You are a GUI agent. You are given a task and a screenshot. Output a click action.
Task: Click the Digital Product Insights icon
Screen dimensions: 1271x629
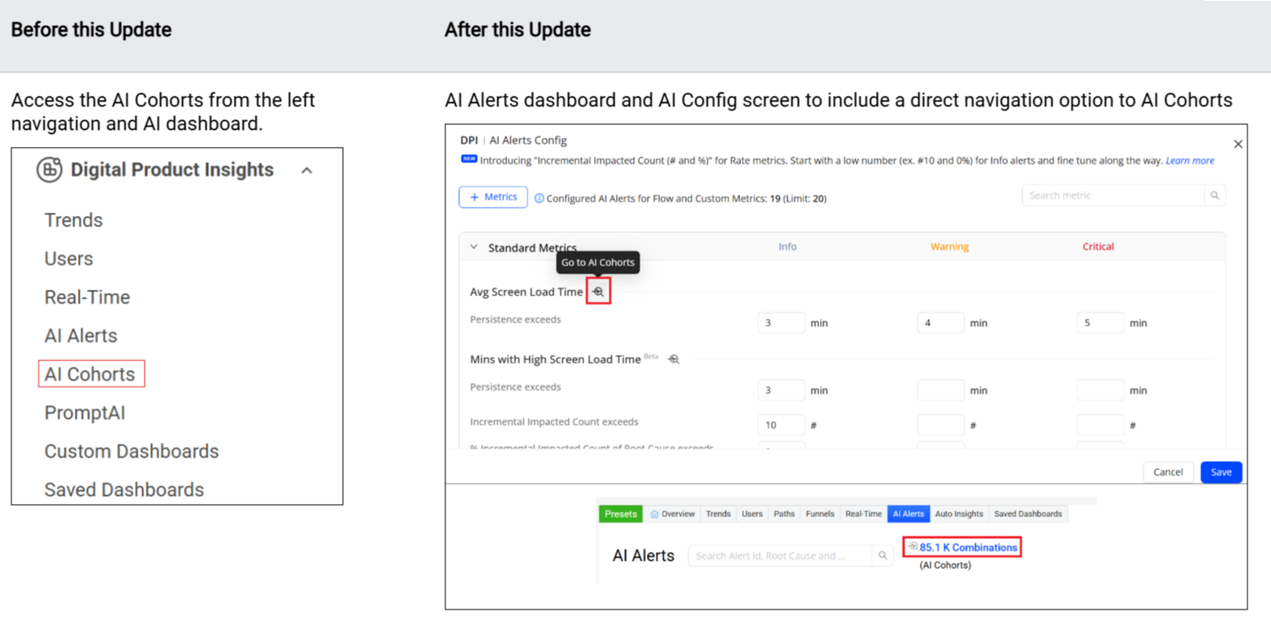[x=50, y=170]
